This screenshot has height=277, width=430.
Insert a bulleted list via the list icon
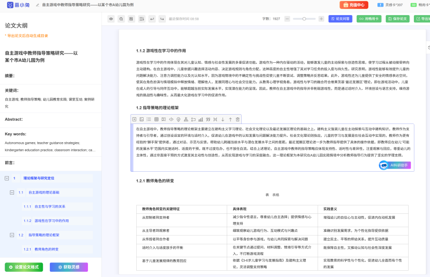(149, 119)
